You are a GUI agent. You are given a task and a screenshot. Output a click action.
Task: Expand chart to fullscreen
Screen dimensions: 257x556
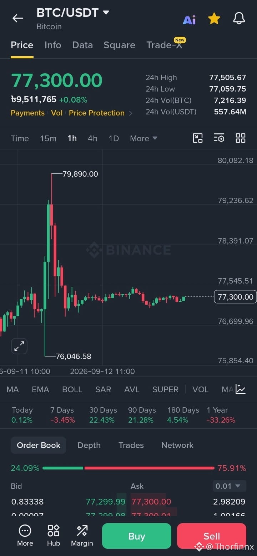19,346
